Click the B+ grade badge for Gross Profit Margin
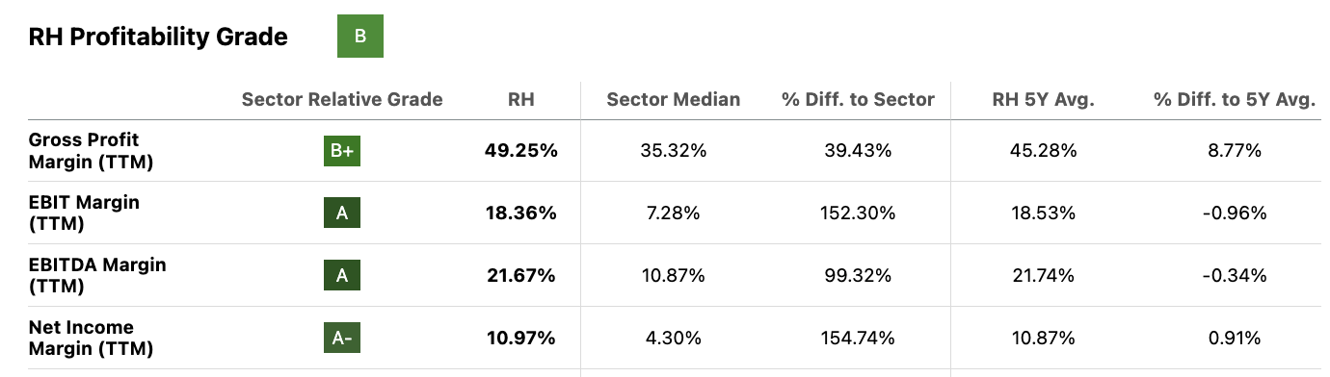1330x377 pixels. pos(341,151)
